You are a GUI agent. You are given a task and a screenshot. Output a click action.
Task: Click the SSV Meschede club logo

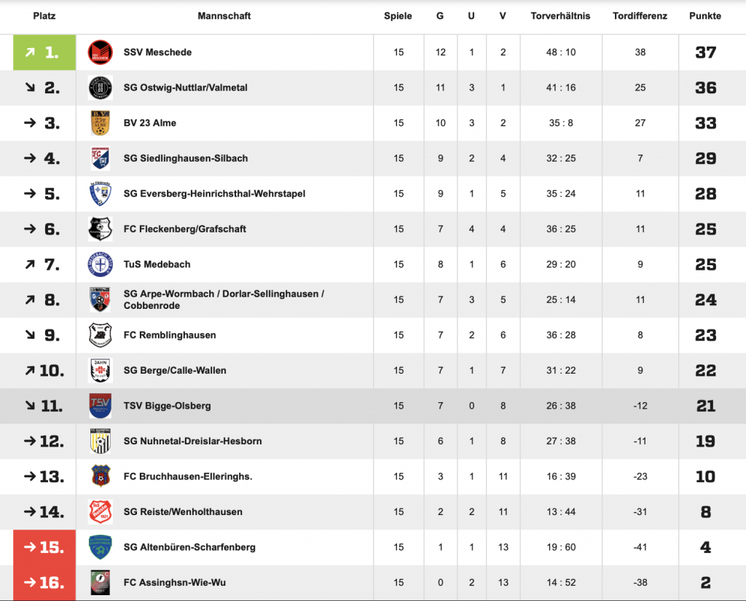point(100,52)
